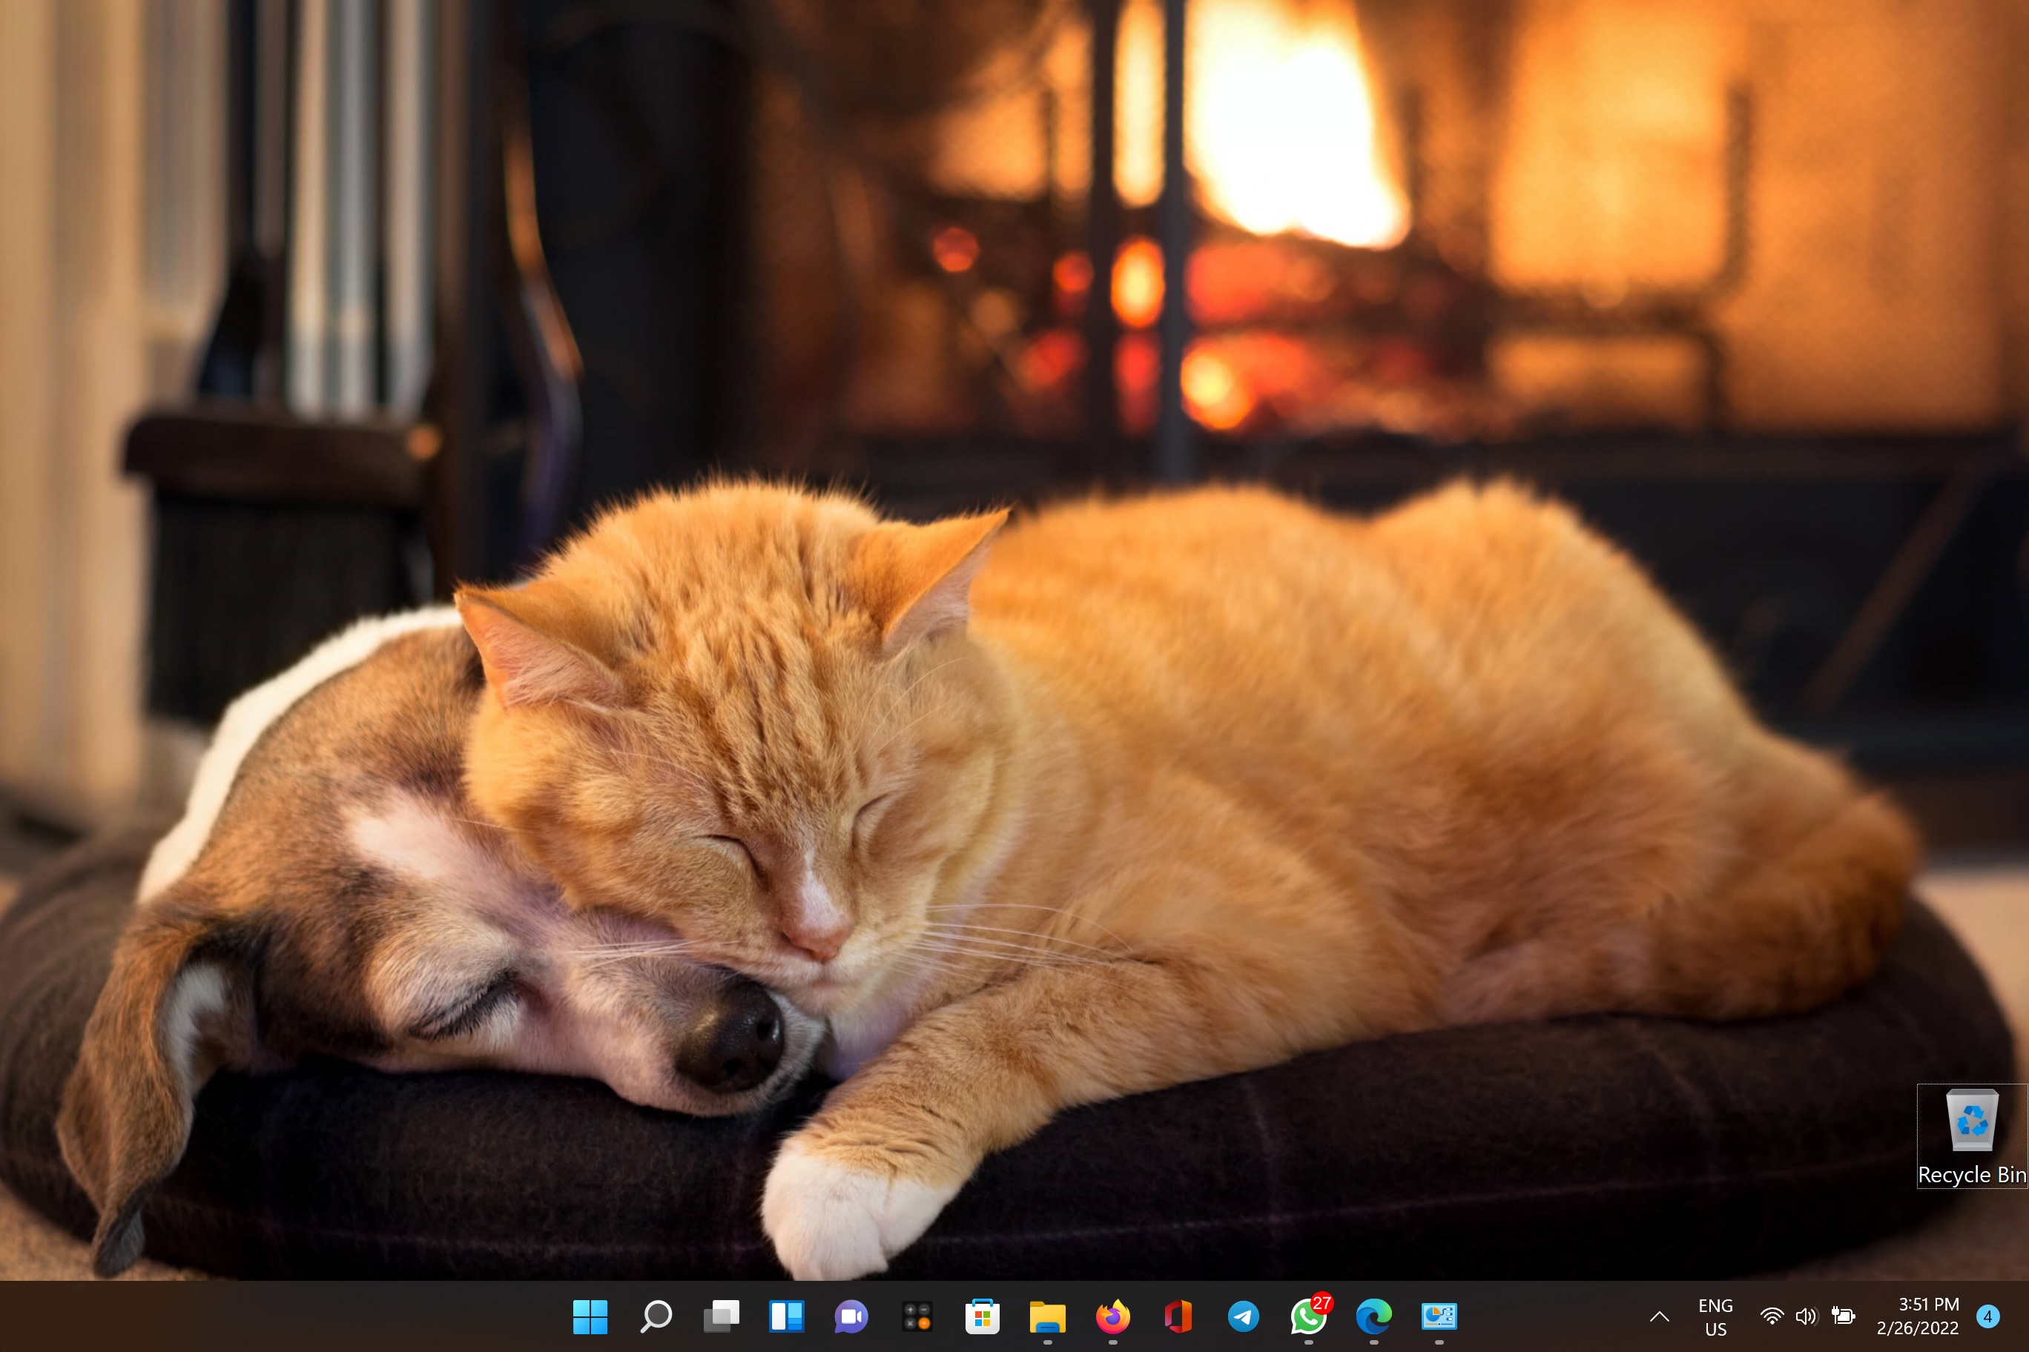
Task: Open Task View from taskbar
Action: (721, 1316)
